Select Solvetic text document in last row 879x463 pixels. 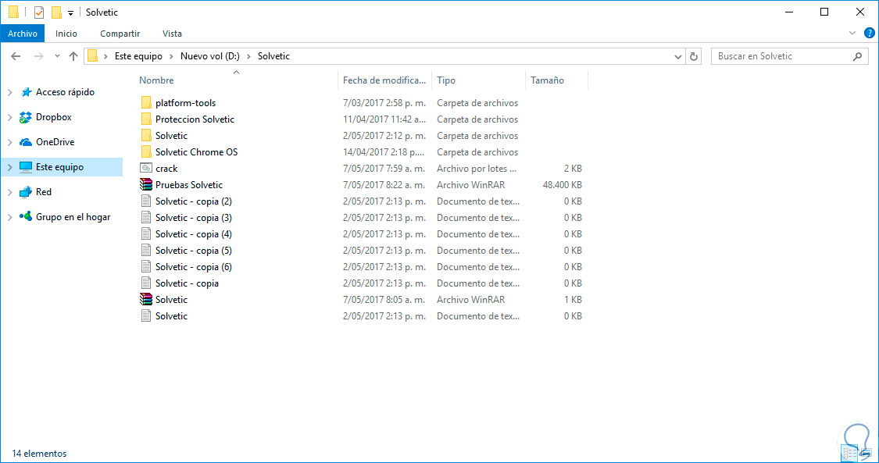(x=171, y=316)
